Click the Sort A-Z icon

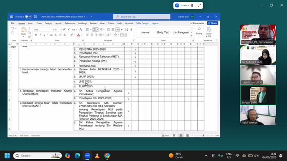click(x=126, y=30)
